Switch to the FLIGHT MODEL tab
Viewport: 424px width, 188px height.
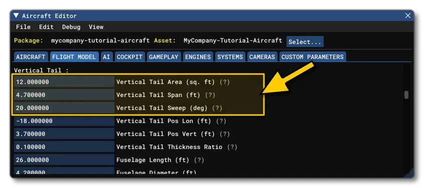[x=74, y=57]
